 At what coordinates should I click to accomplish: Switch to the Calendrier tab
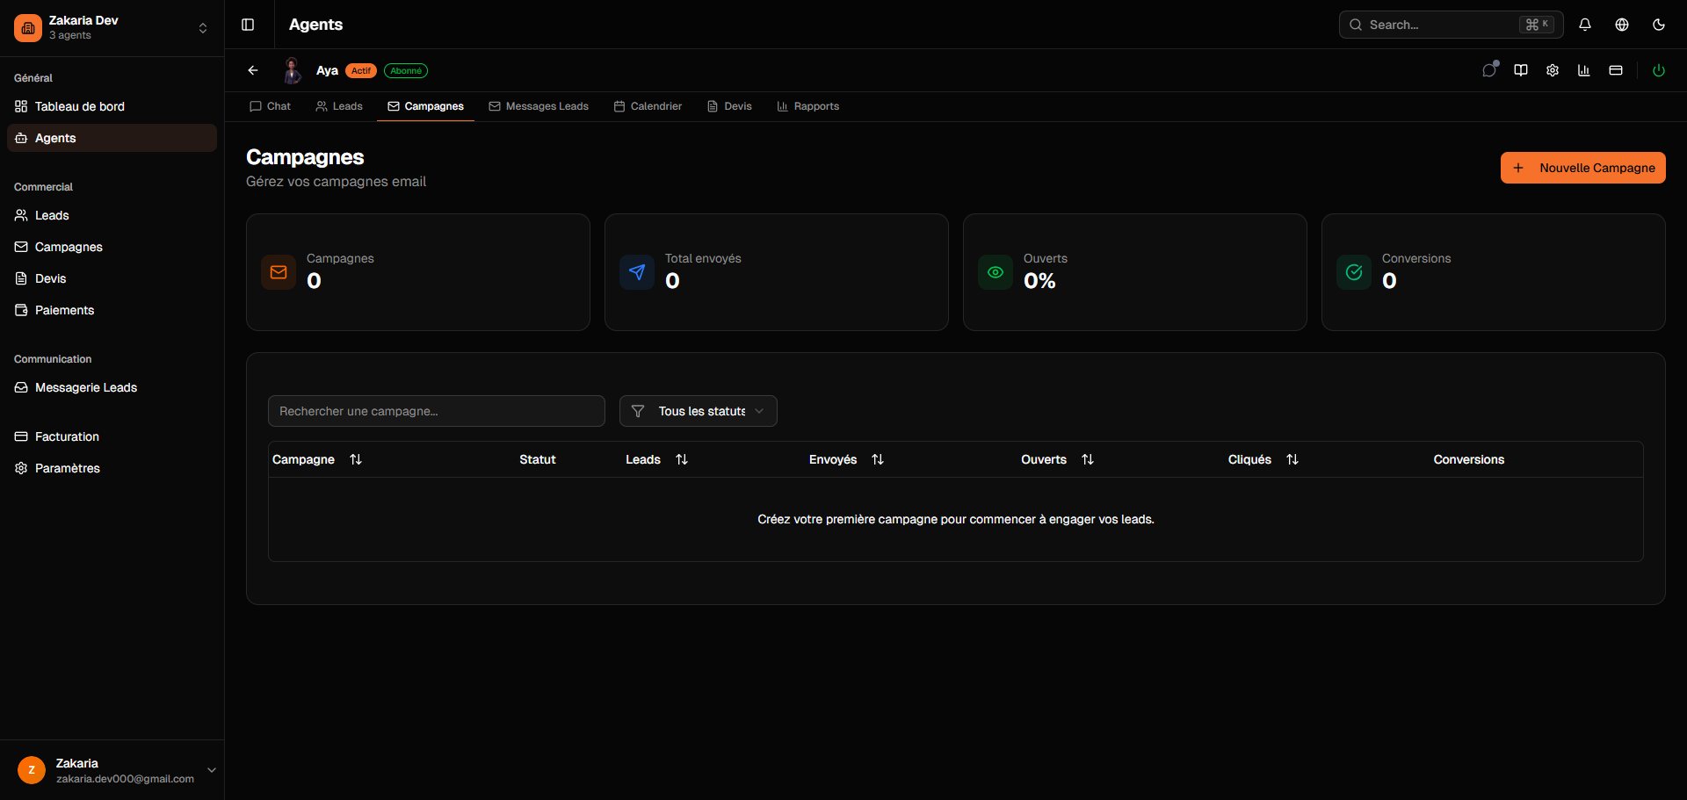[648, 106]
